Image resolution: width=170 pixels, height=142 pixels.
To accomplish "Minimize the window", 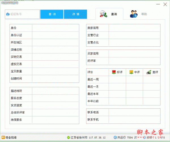I will point(158,4).
